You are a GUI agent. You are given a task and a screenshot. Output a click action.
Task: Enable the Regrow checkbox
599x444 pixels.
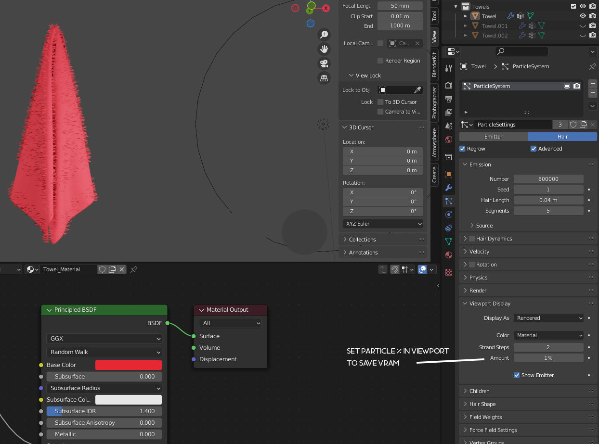pos(462,149)
